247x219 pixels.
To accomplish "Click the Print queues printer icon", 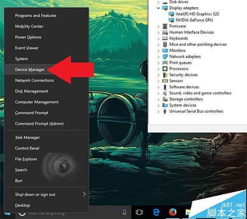I will point(165,63).
